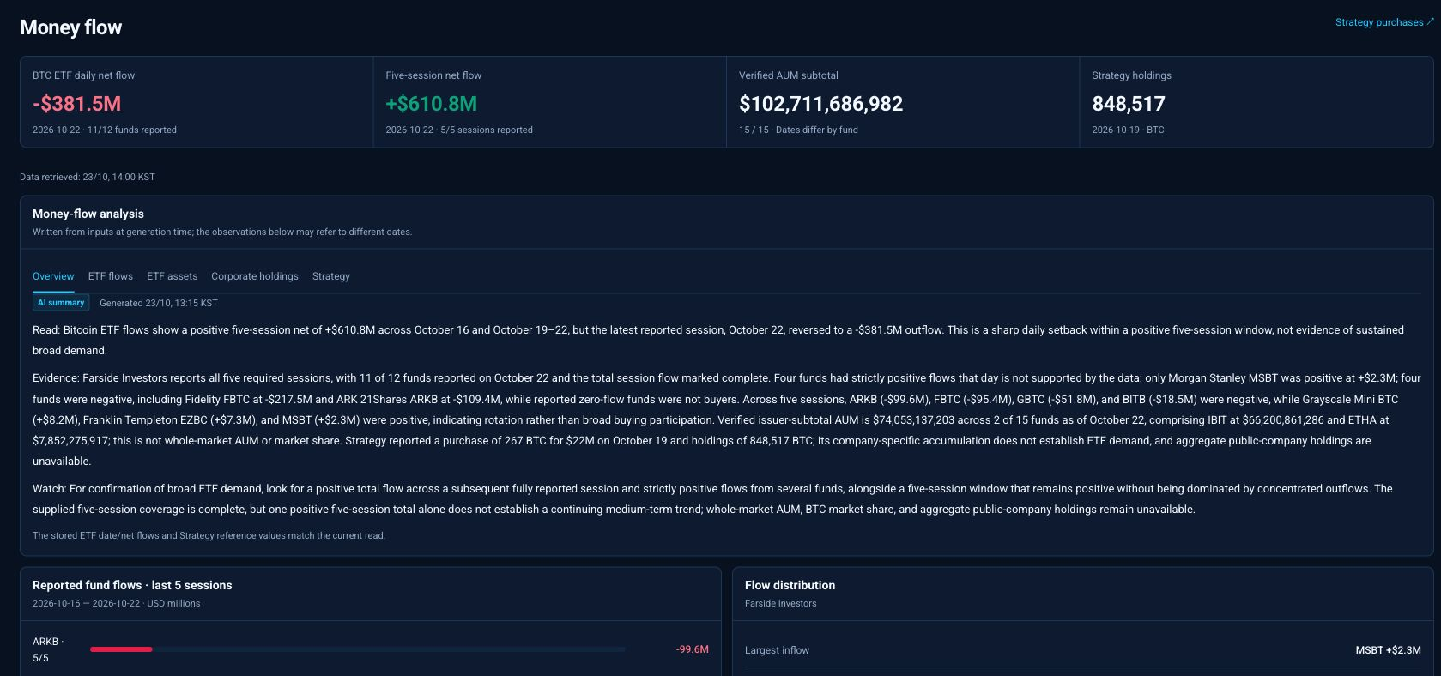Click 'Farside Investors' under Flow distribution
Viewport: 1441px width, 676px height.
pyautogui.click(x=781, y=604)
